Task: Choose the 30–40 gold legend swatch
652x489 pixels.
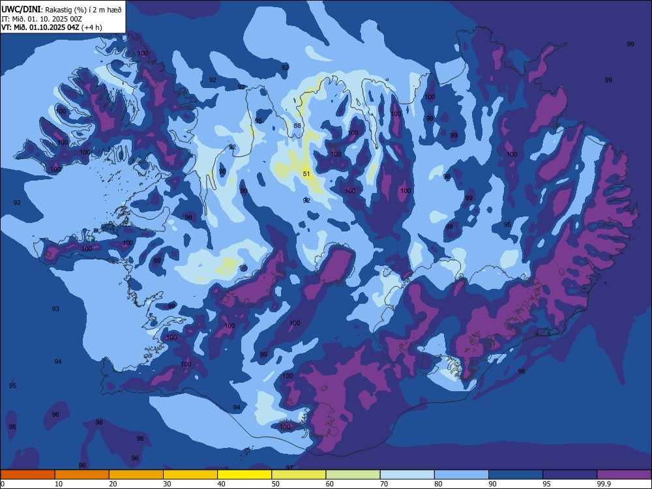Action: click(x=190, y=475)
